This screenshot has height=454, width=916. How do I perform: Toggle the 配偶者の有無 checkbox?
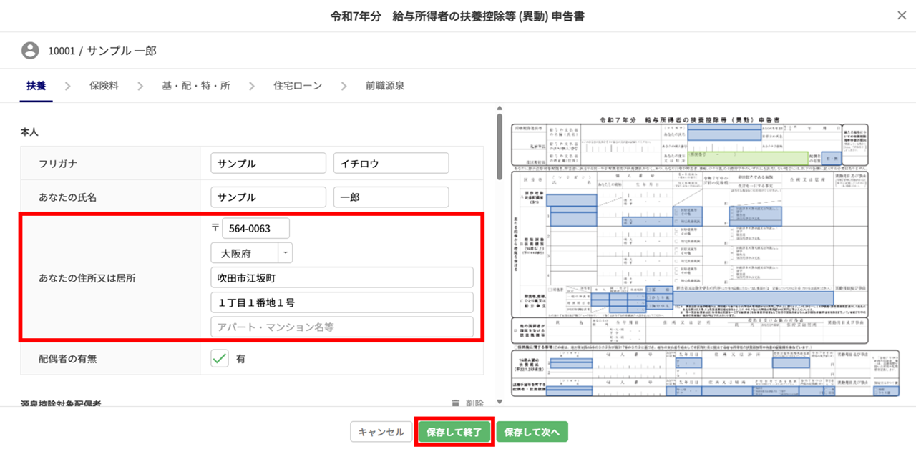tap(220, 359)
